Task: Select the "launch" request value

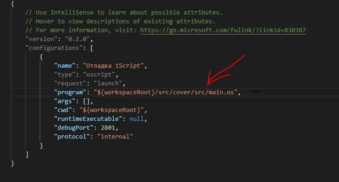Action: tap(108, 84)
